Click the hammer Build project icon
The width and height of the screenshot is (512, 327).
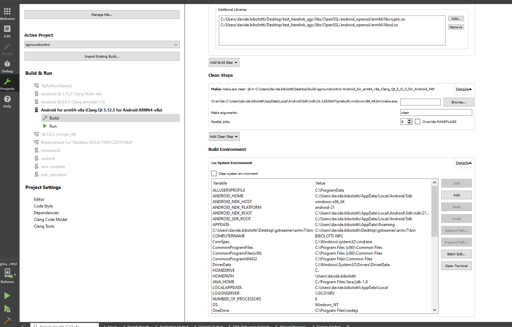pos(7,321)
